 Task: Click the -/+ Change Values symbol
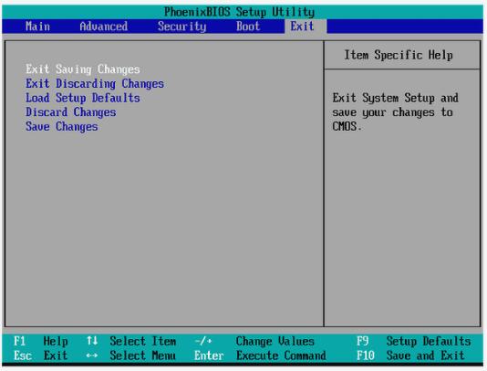tap(203, 341)
